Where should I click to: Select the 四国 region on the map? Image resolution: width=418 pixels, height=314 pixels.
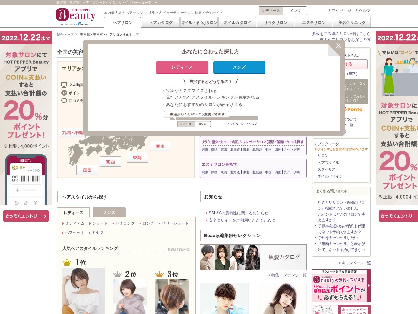(x=87, y=170)
